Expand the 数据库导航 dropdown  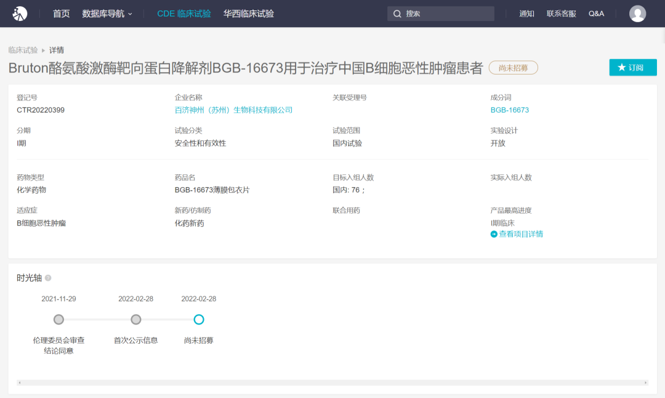tap(107, 14)
